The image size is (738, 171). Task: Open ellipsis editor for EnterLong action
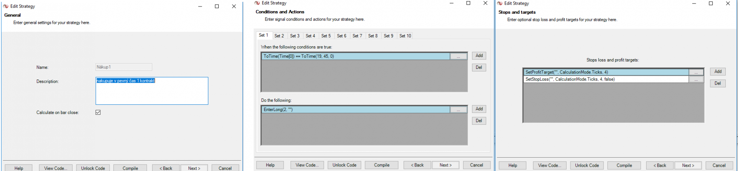point(458,110)
